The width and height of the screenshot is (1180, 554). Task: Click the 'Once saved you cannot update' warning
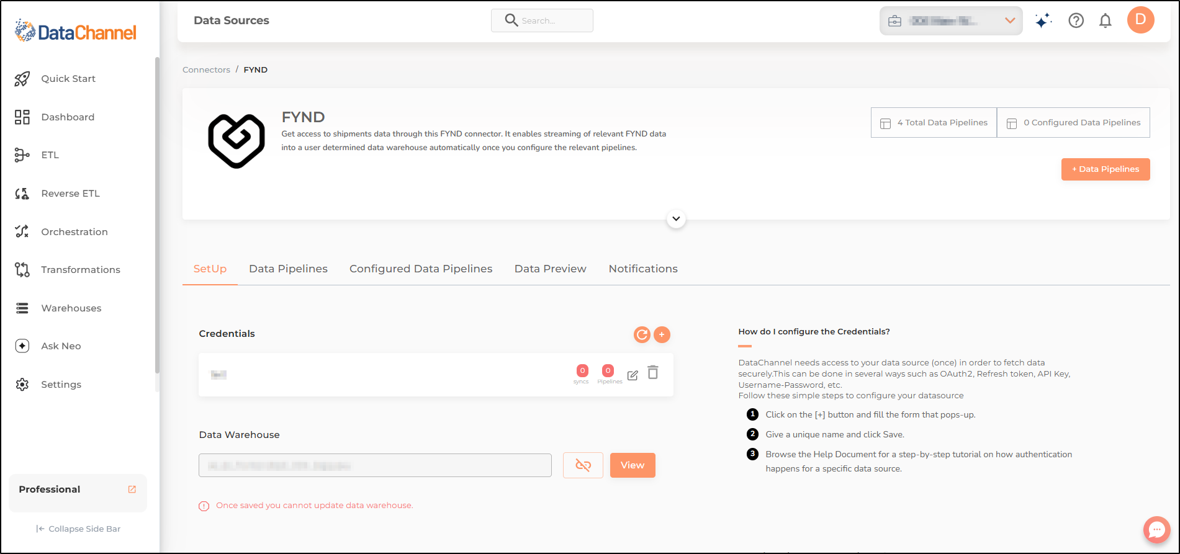[314, 506]
